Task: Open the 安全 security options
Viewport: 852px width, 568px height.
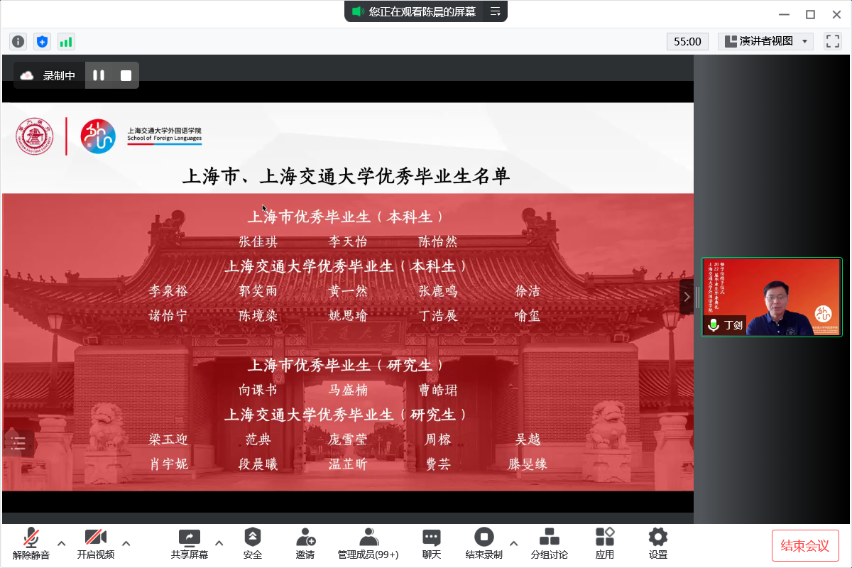Action: pos(253,544)
